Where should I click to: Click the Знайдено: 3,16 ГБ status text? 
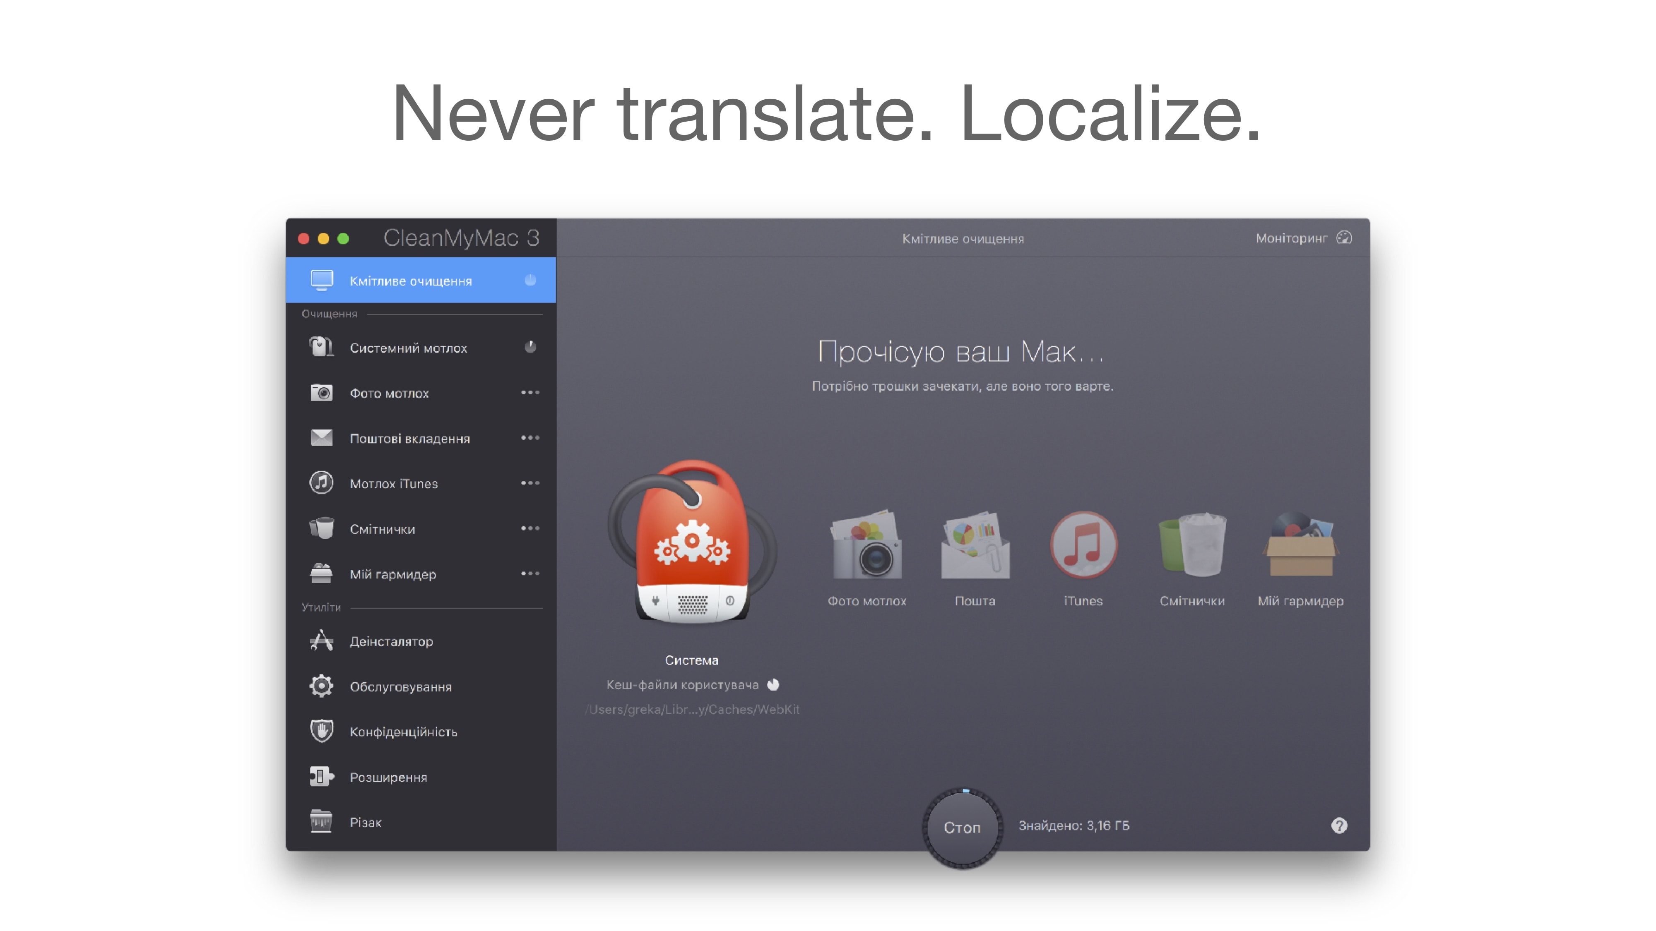[x=1074, y=825]
